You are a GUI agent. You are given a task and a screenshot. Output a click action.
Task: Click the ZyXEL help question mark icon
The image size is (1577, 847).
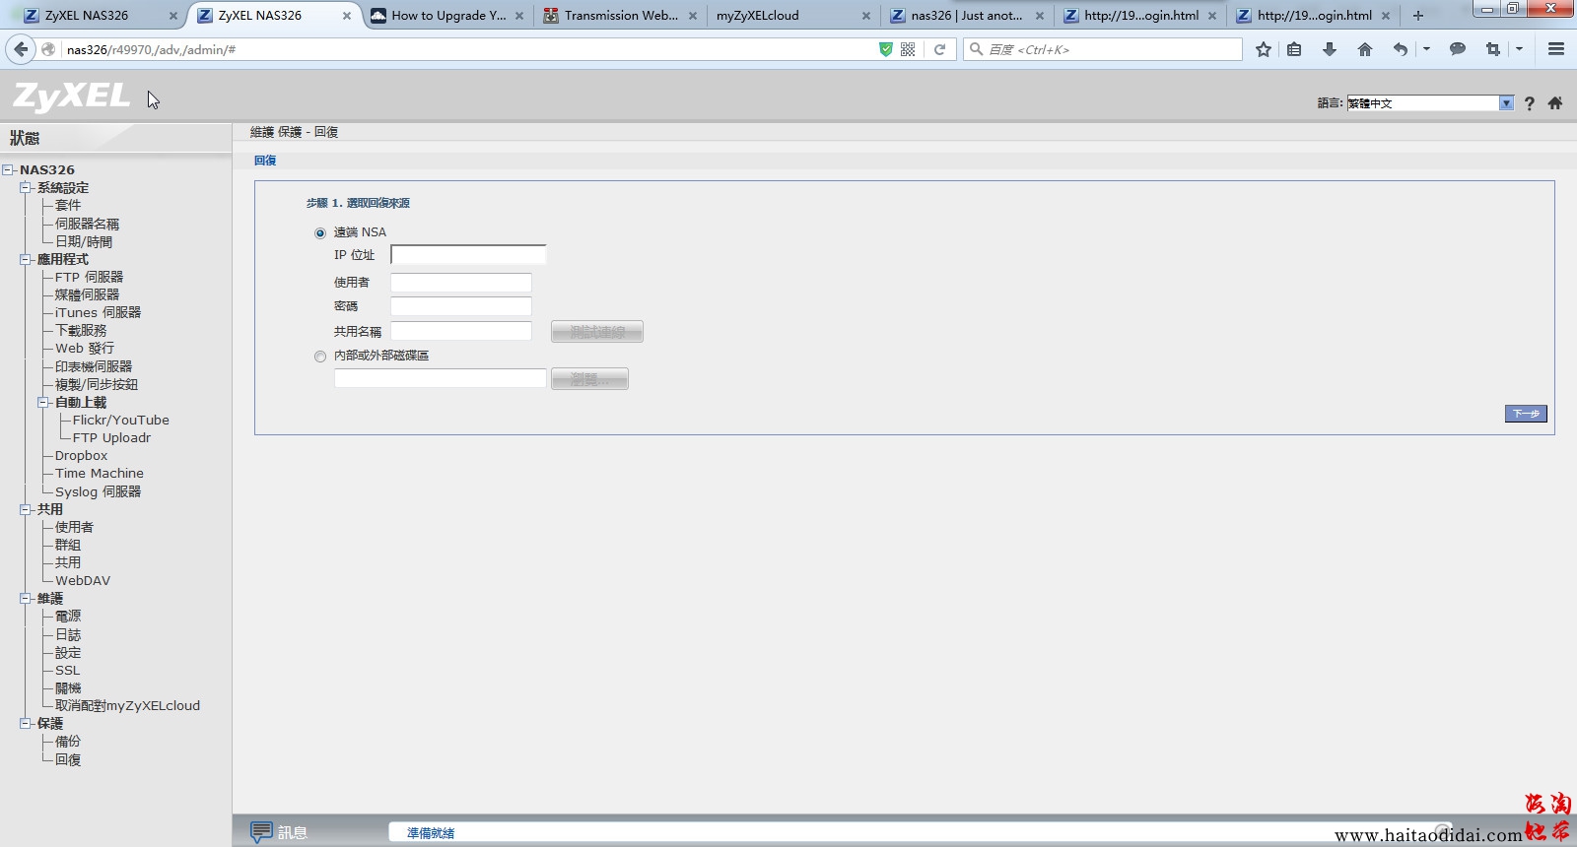click(1529, 103)
